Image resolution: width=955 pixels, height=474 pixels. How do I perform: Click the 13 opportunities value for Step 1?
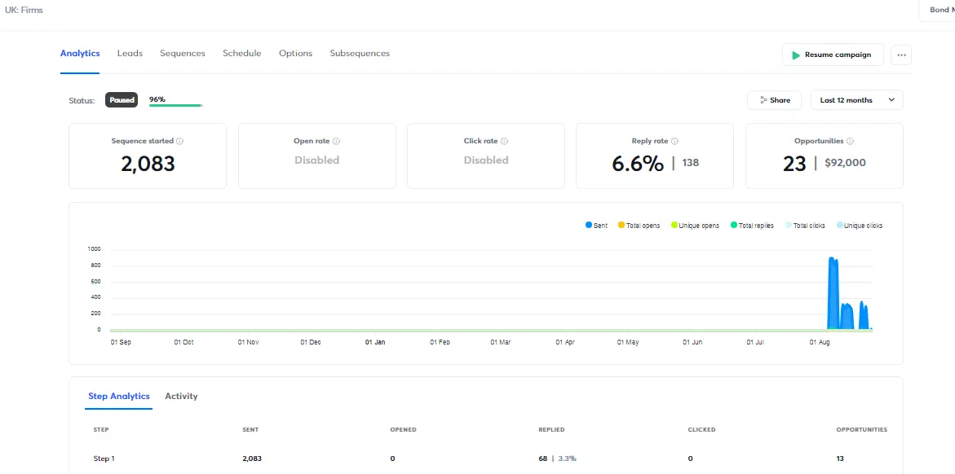[841, 459]
